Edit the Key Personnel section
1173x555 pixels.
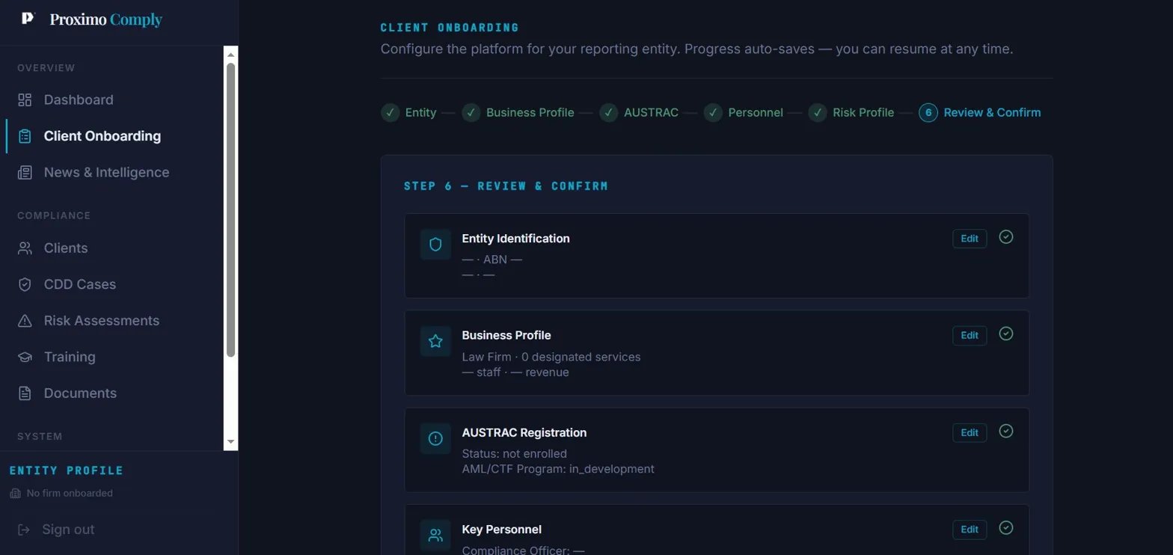pyautogui.click(x=970, y=530)
